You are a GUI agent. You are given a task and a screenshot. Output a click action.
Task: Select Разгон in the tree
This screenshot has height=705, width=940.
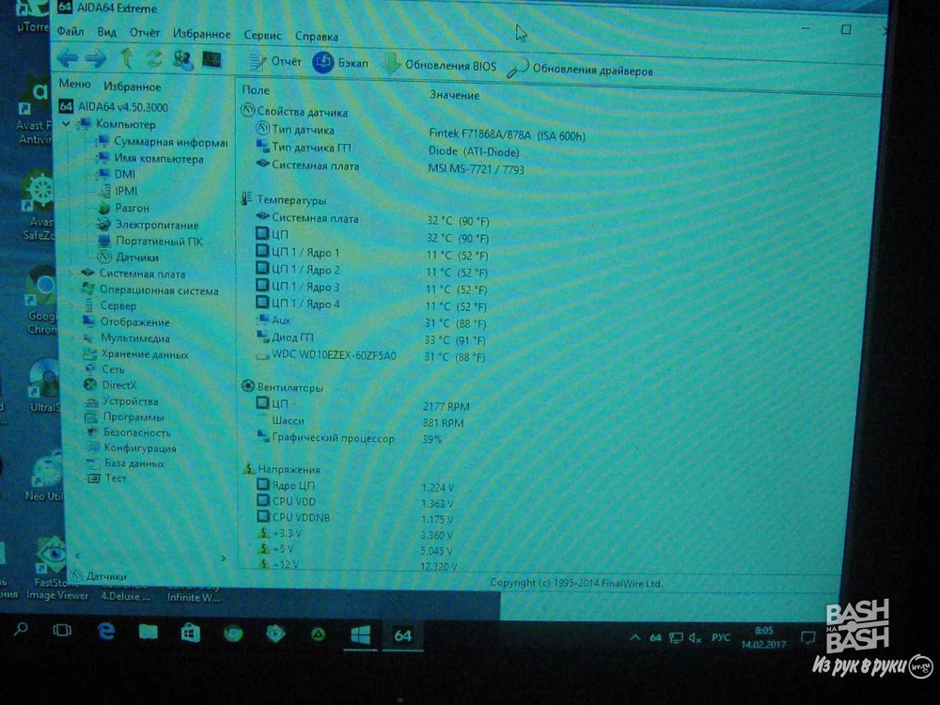coord(123,208)
